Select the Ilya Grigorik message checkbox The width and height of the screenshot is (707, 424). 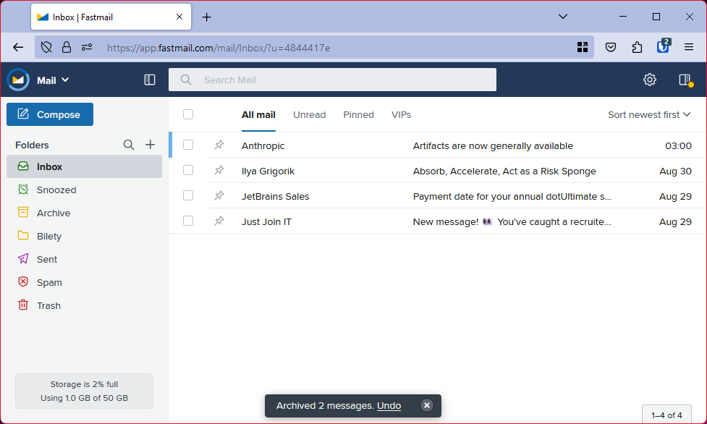[x=188, y=170]
